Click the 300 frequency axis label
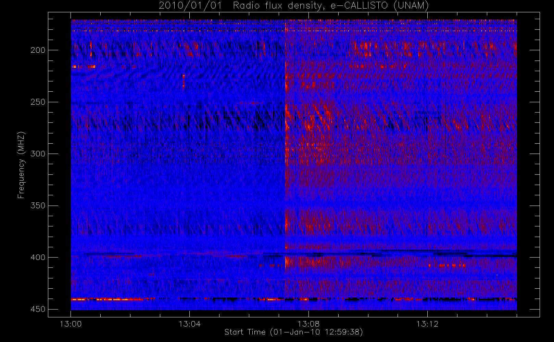 38,154
